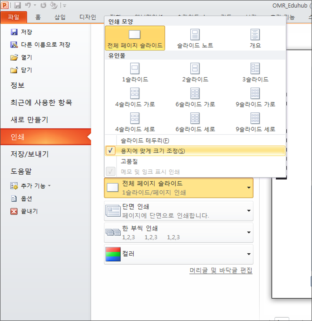Open 전체 페이지 슬라이드 layout dropdown
Screen dimensions: 312x321
click(179, 188)
